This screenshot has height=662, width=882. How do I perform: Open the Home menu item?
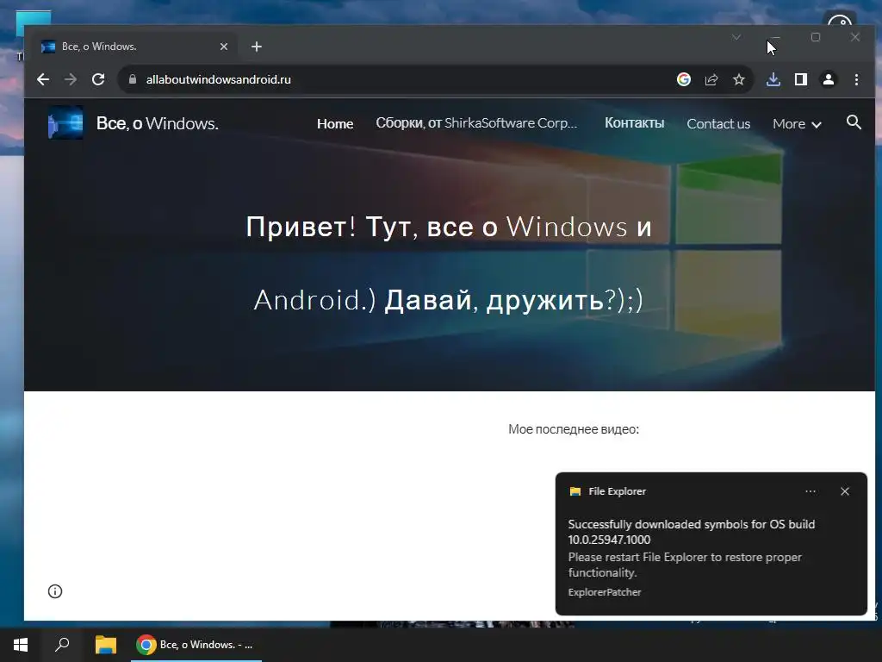pyautogui.click(x=335, y=124)
